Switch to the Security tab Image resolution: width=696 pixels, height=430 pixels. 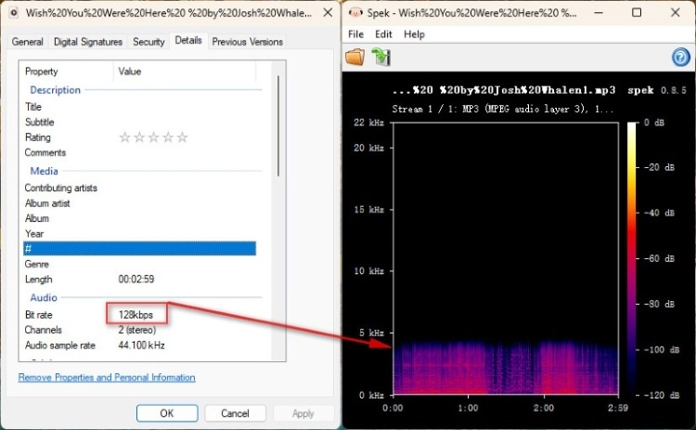(148, 42)
